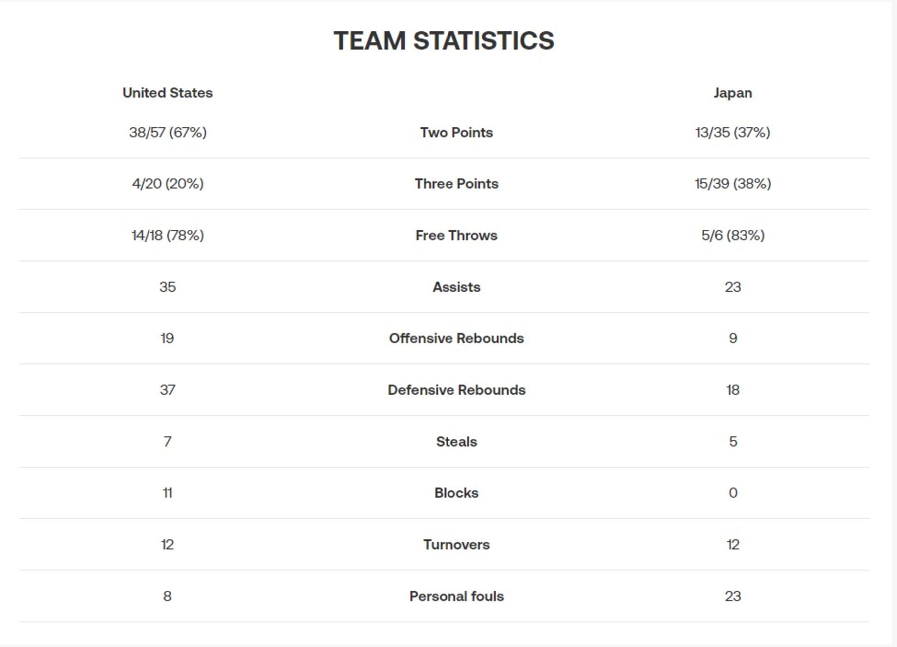The image size is (897, 647).
Task: Click the Three Points row label
Action: (x=456, y=183)
